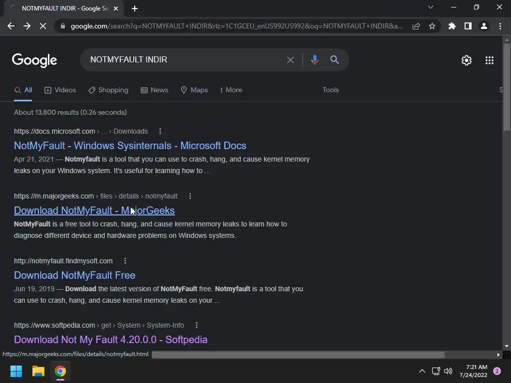Clear the Google search box

click(x=290, y=60)
